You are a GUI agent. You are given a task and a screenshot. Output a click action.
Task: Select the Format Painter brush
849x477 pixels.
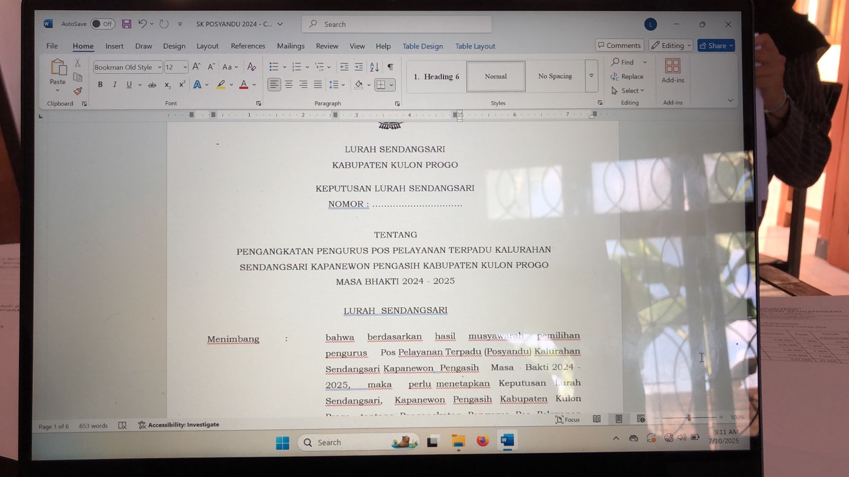click(x=77, y=91)
